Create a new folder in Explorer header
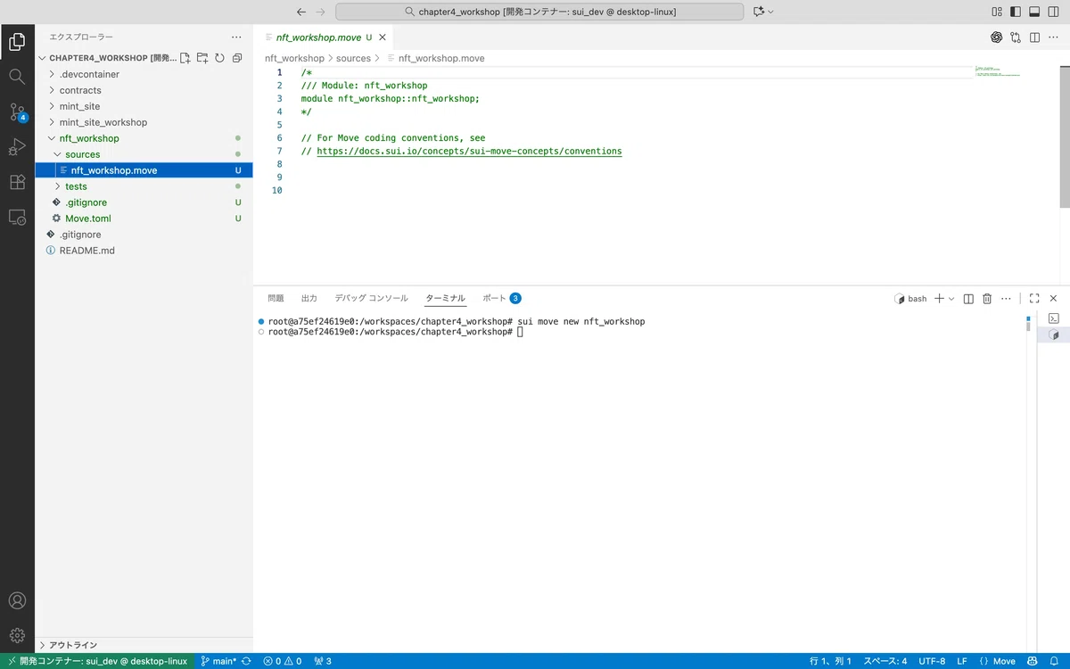Viewport: 1070px width, 669px height. pyautogui.click(x=202, y=58)
